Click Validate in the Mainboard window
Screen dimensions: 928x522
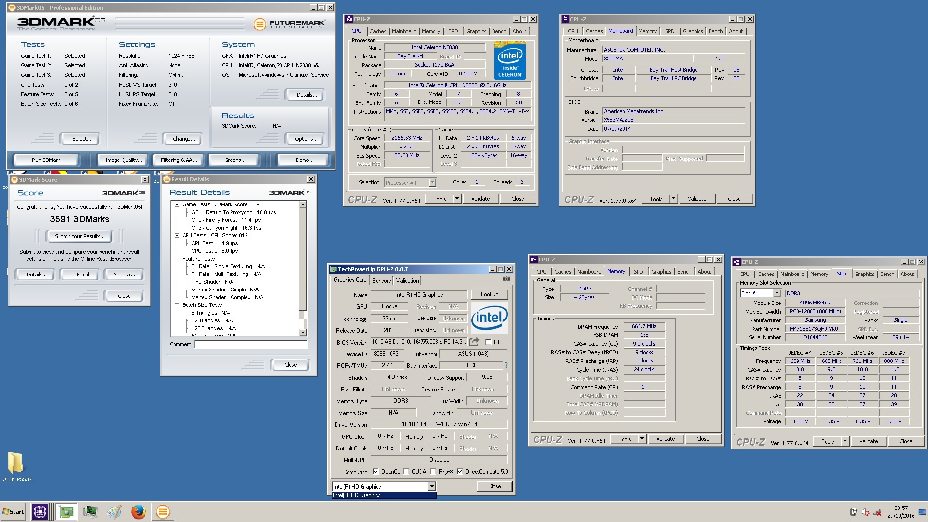tap(697, 199)
